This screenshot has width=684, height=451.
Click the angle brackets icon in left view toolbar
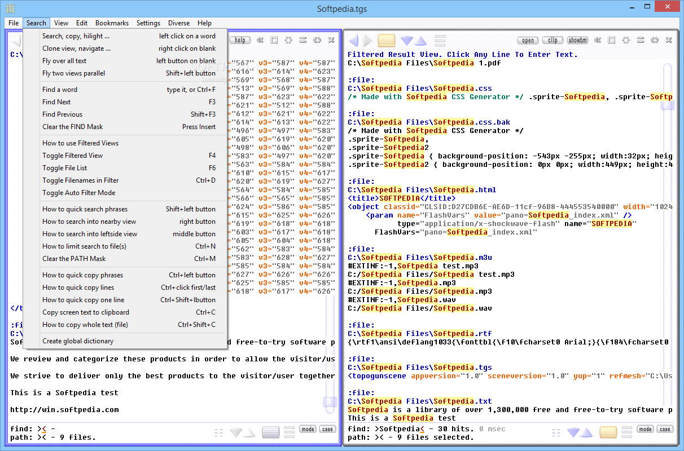pyautogui.click(x=317, y=41)
